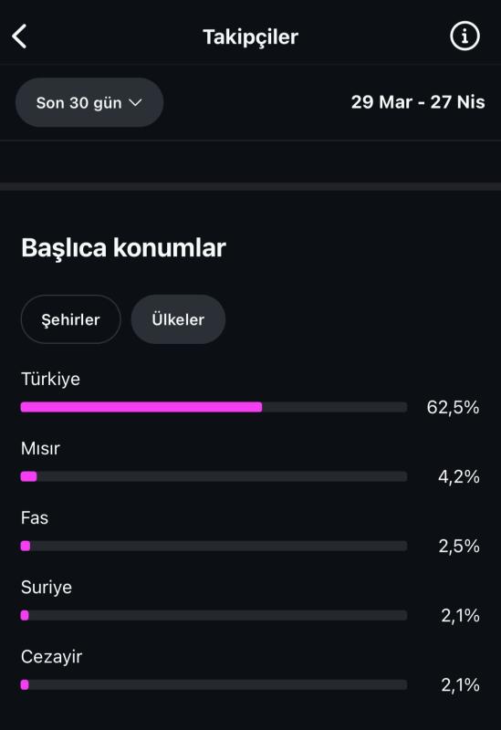Open the info icon in header
Viewport: 501px width, 730px height.
(x=464, y=36)
